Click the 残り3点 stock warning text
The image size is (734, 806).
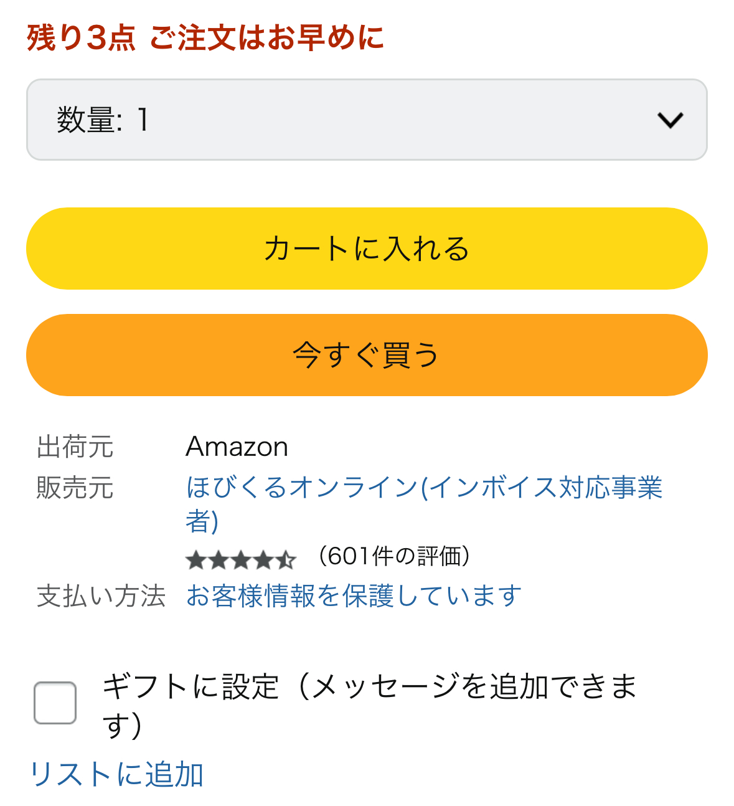[x=81, y=37]
